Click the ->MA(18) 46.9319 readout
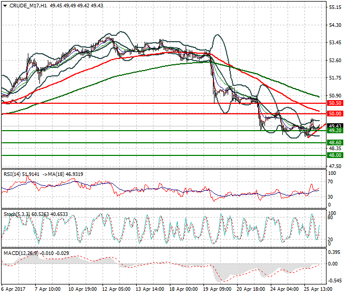Viewport: 347px width, 295px height. click(x=63, y=174)
